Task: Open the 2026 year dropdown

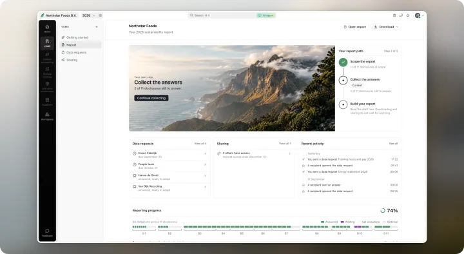Action: click(x=89, y=15)
